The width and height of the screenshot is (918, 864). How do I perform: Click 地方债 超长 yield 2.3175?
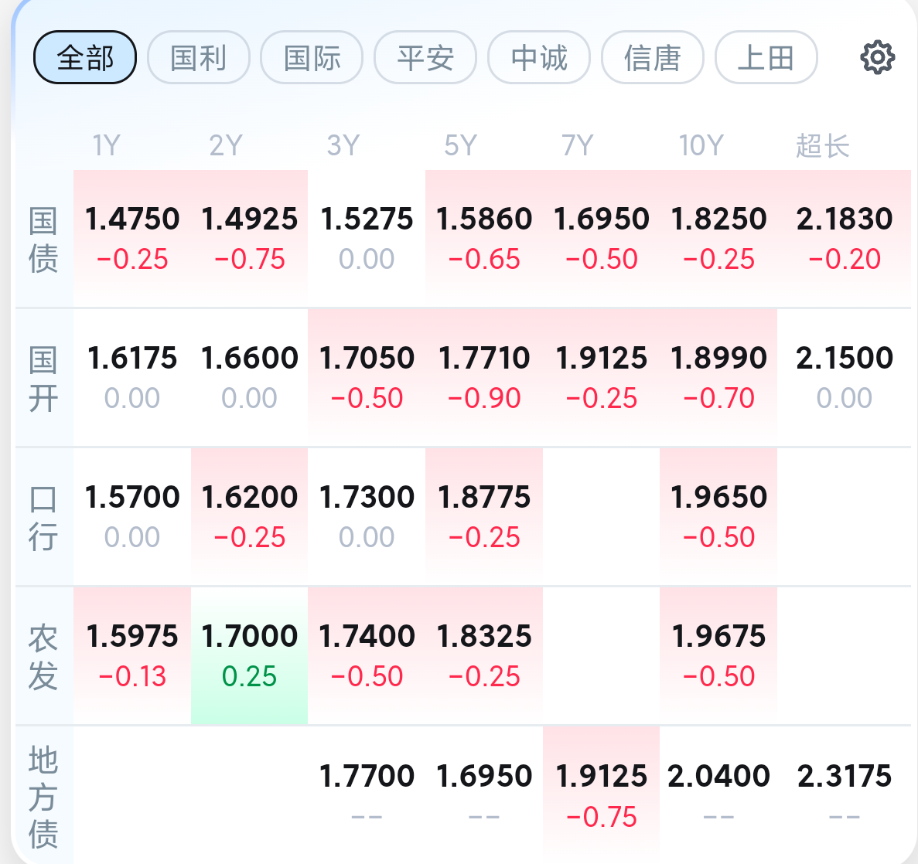tap(845, 795)
